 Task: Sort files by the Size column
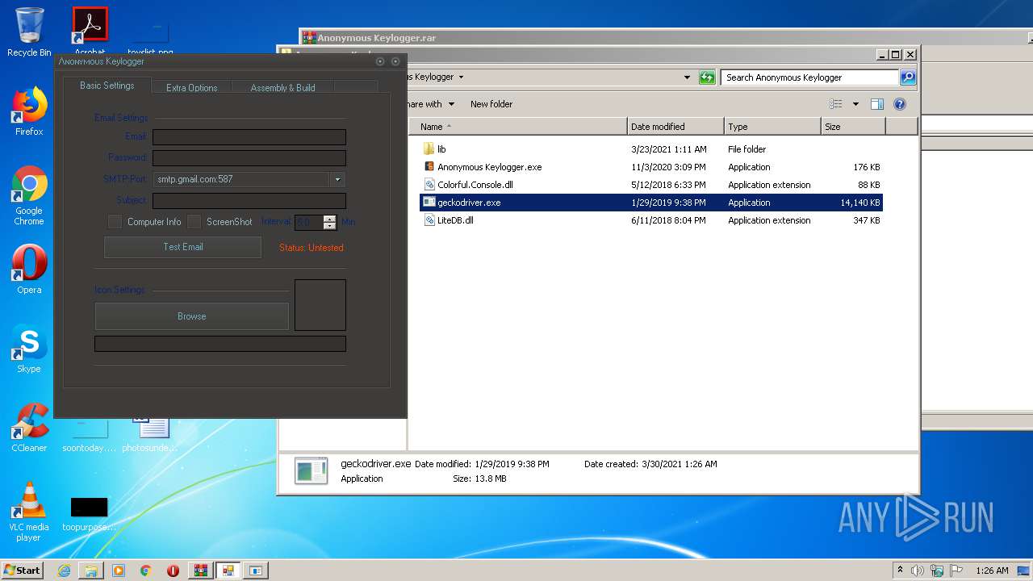(x=853, y=127)
